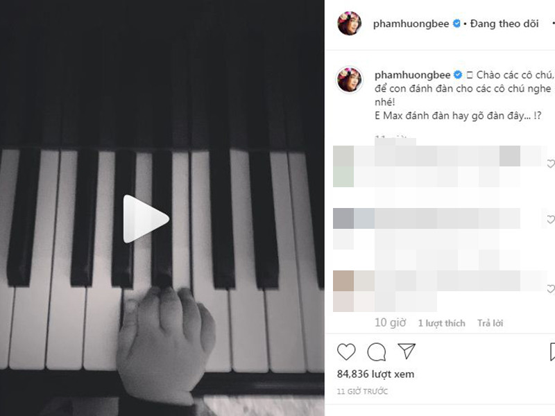Like the post with the heart icon
Viewport: 555px width, 416px height.
pos(345,352)
